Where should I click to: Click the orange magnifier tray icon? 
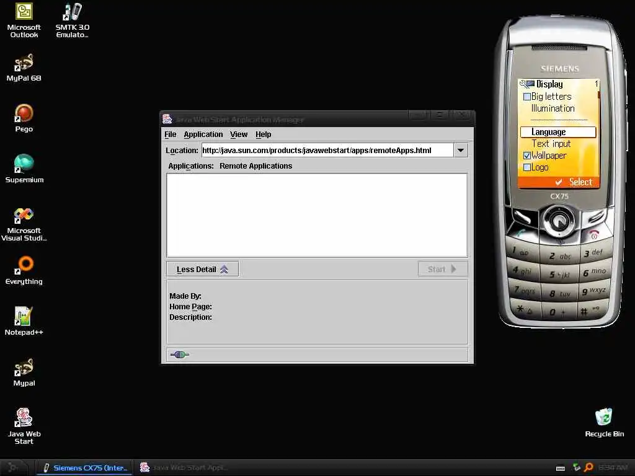coord(589,467)
